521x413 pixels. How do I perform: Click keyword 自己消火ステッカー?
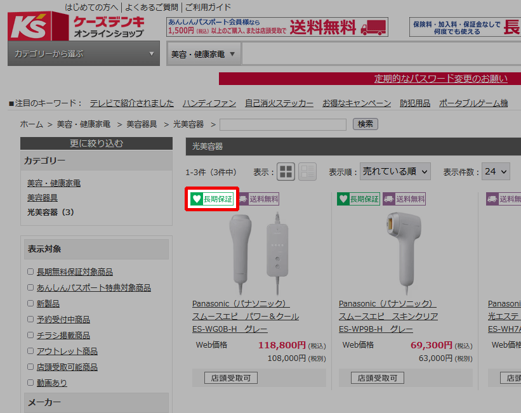279,103
